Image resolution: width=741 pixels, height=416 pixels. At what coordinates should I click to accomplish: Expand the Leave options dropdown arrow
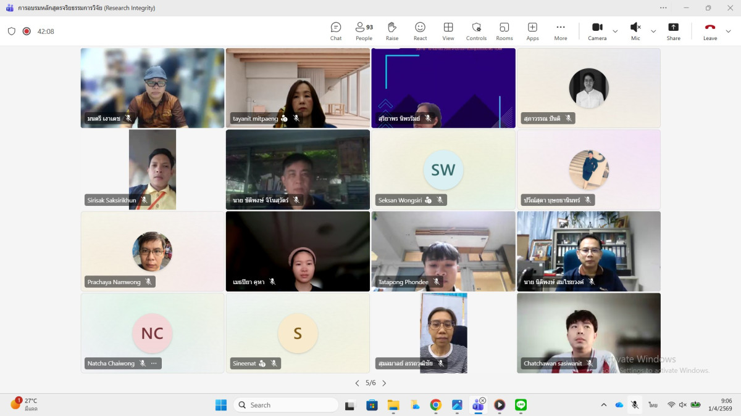coord(729,31)
